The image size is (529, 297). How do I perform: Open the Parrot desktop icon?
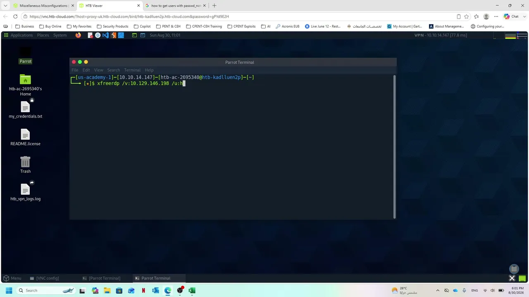coord(25,55)
